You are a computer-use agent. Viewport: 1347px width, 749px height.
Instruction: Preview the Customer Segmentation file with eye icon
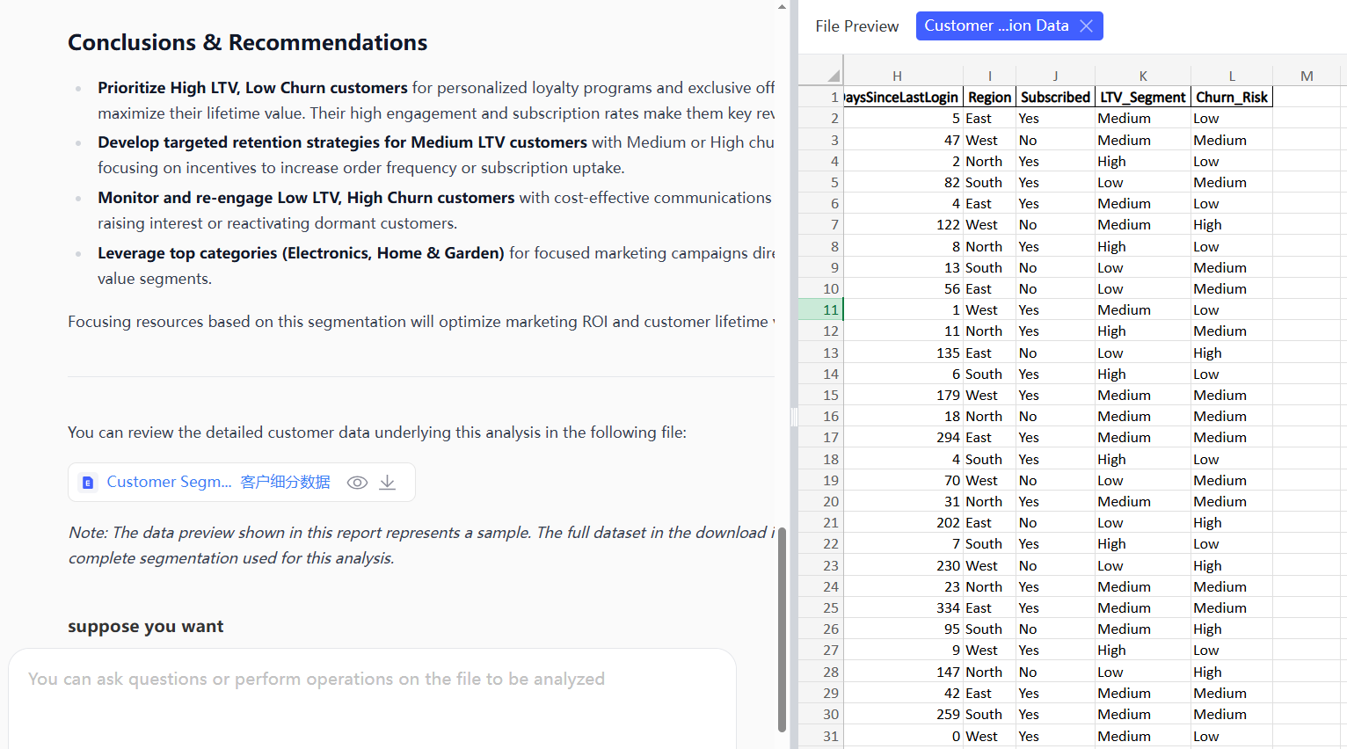coord(357,483)
